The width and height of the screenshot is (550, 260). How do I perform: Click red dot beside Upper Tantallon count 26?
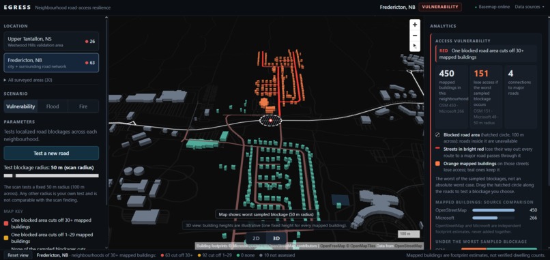pyautogui.click(x=87, y=42)
